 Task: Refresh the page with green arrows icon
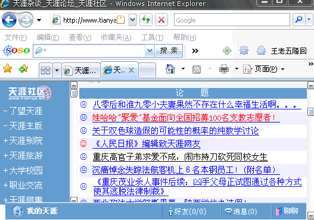pos(146,20)
